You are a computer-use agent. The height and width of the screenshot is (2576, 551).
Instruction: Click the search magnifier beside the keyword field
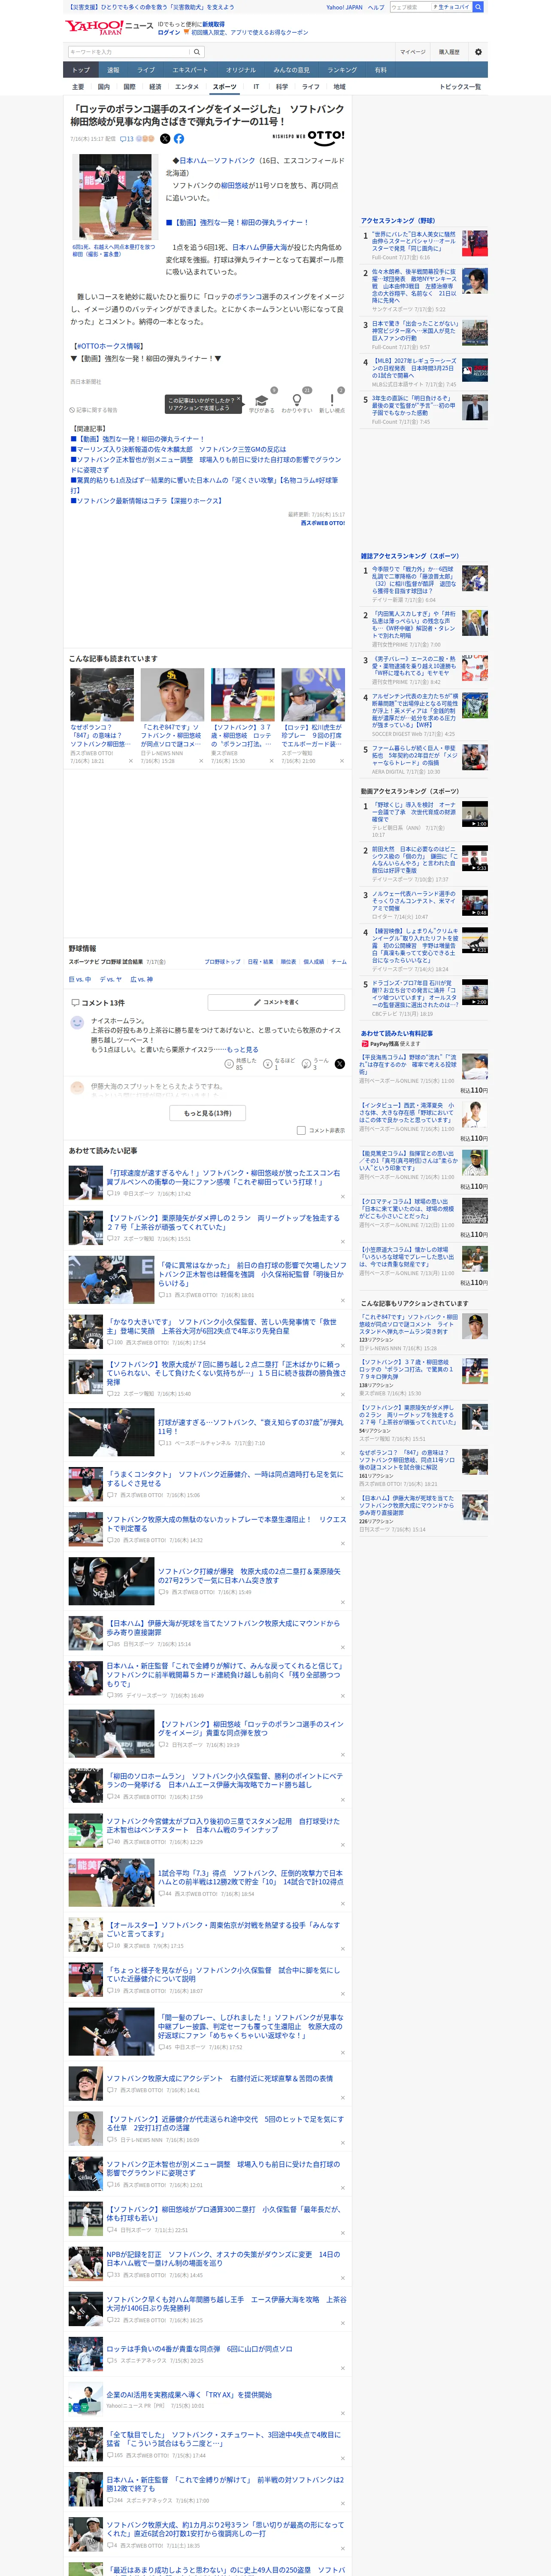click(x=197, y=52)
